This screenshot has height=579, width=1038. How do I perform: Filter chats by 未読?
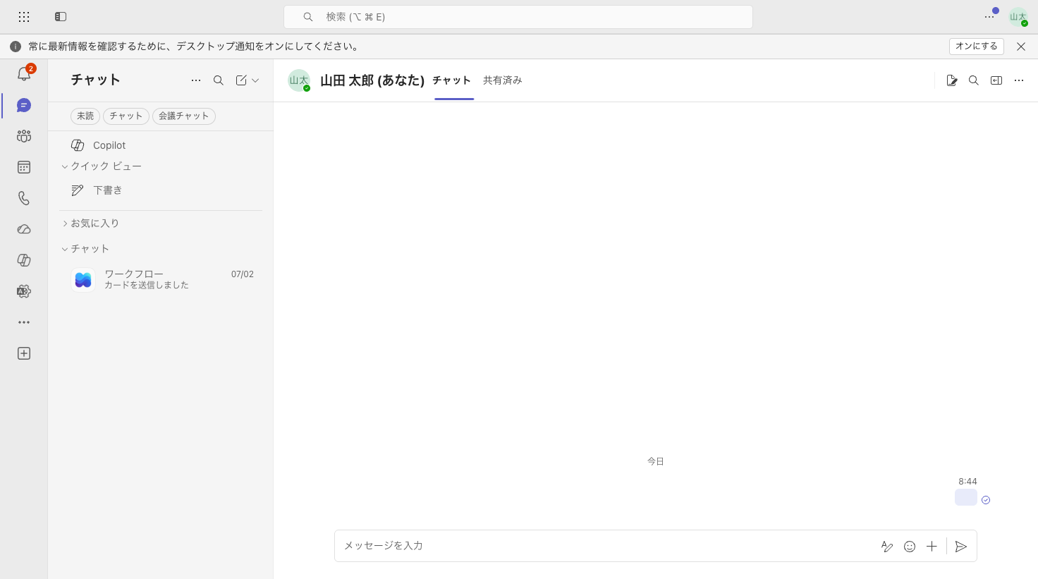pos(85,116)
